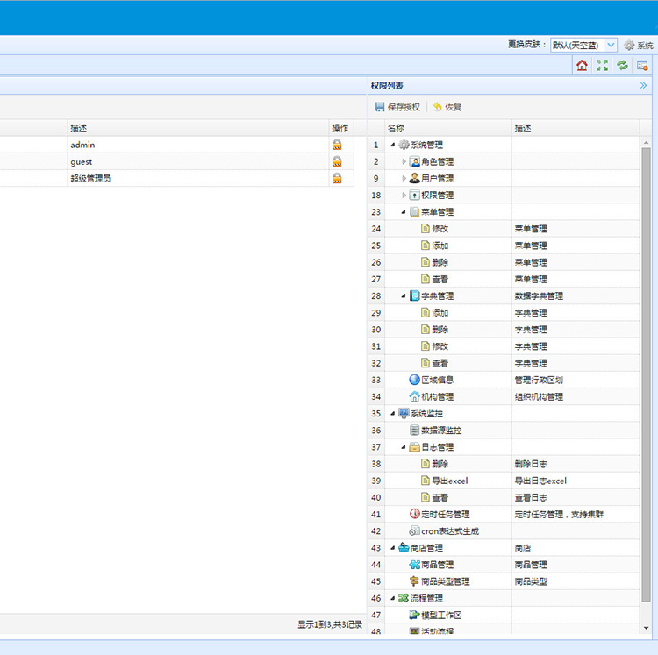Click the 操作 column header
Screen dimensions: 658x655
pos(340,128)
